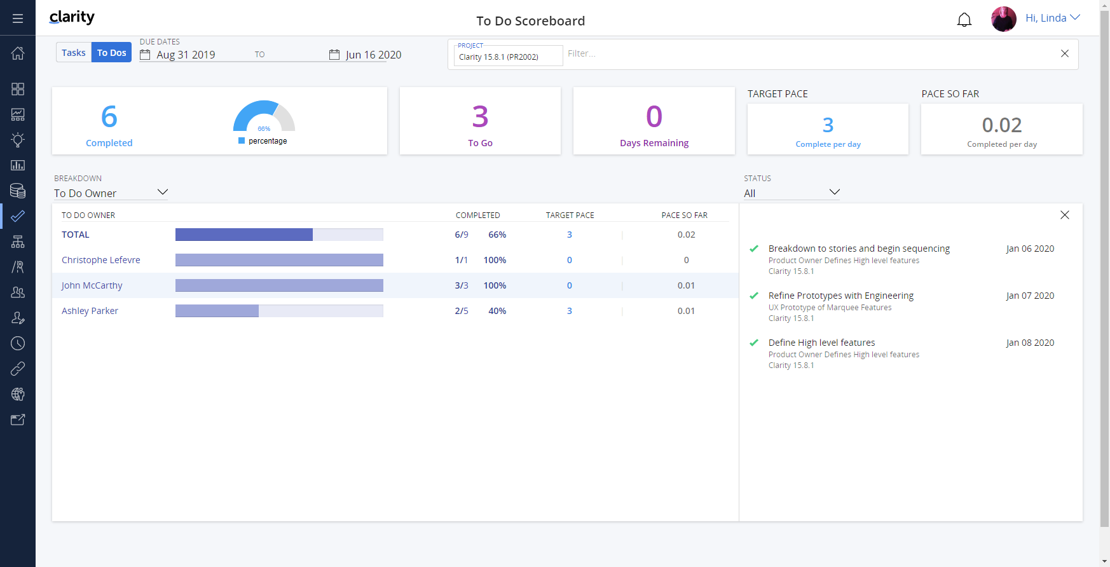This screenshot has width=1110, height=567.
Task: Click the TOTAL progress bar
Action: pos(279,235)
